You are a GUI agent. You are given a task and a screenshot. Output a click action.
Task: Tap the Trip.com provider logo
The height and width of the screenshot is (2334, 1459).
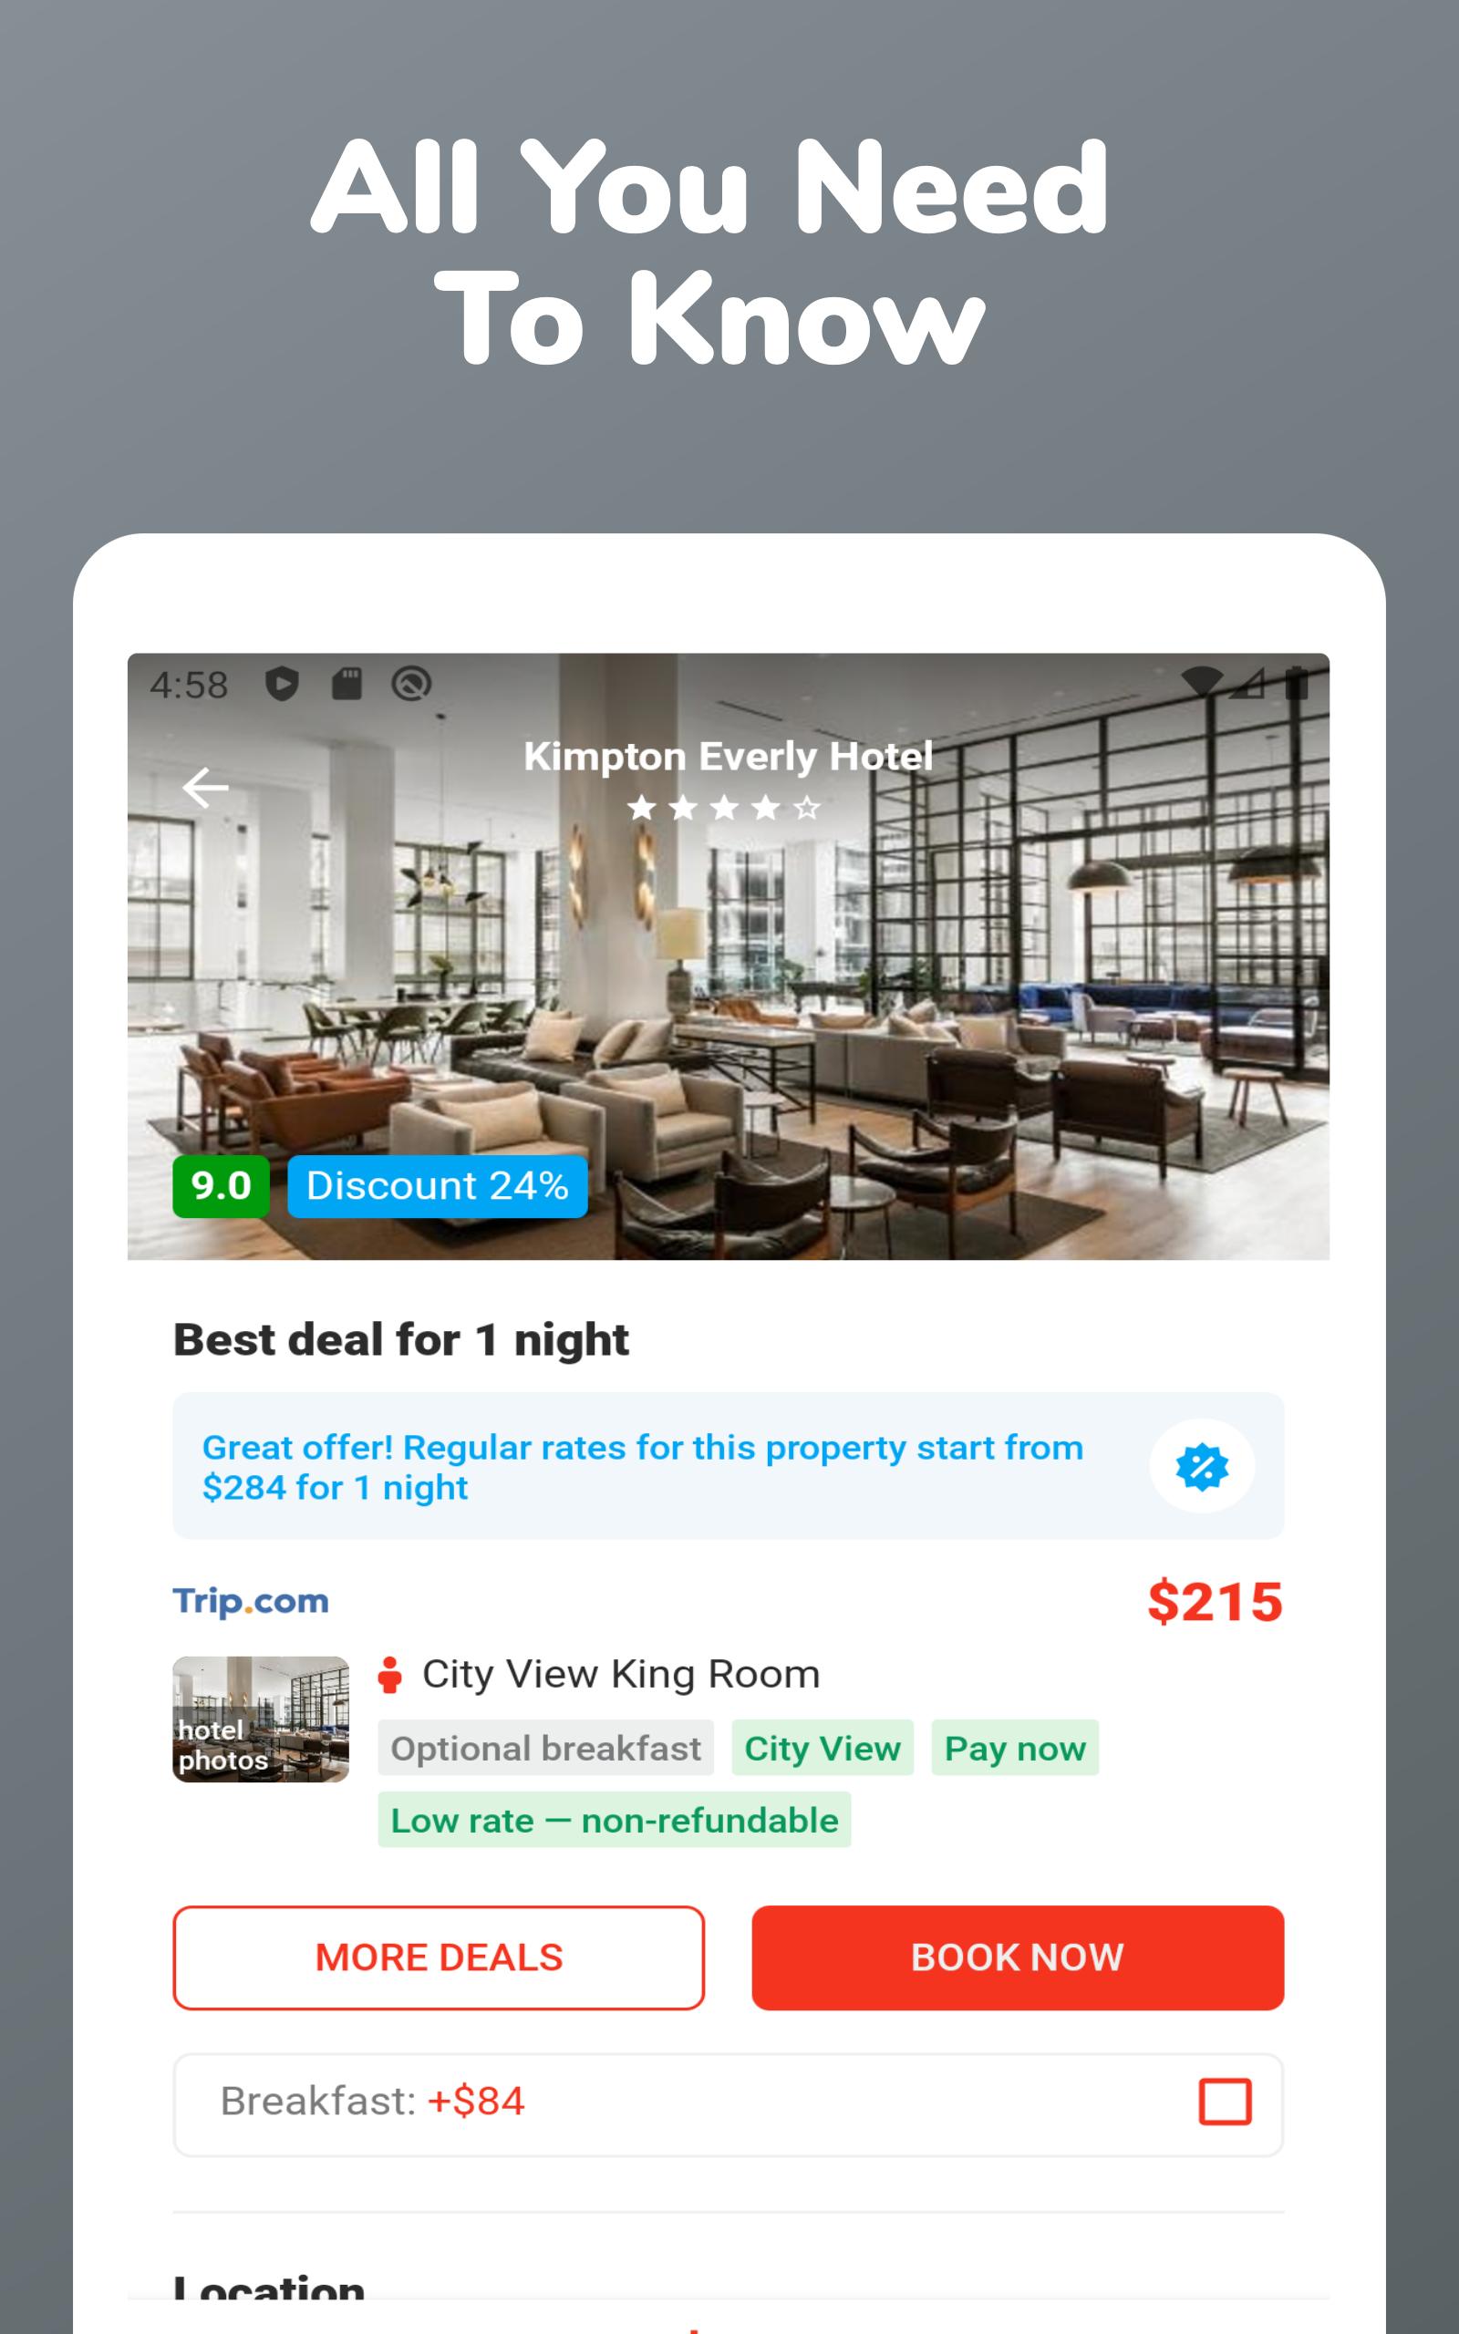tap(251, 1601)
